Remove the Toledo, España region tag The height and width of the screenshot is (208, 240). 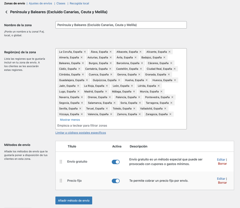[134, 108]
